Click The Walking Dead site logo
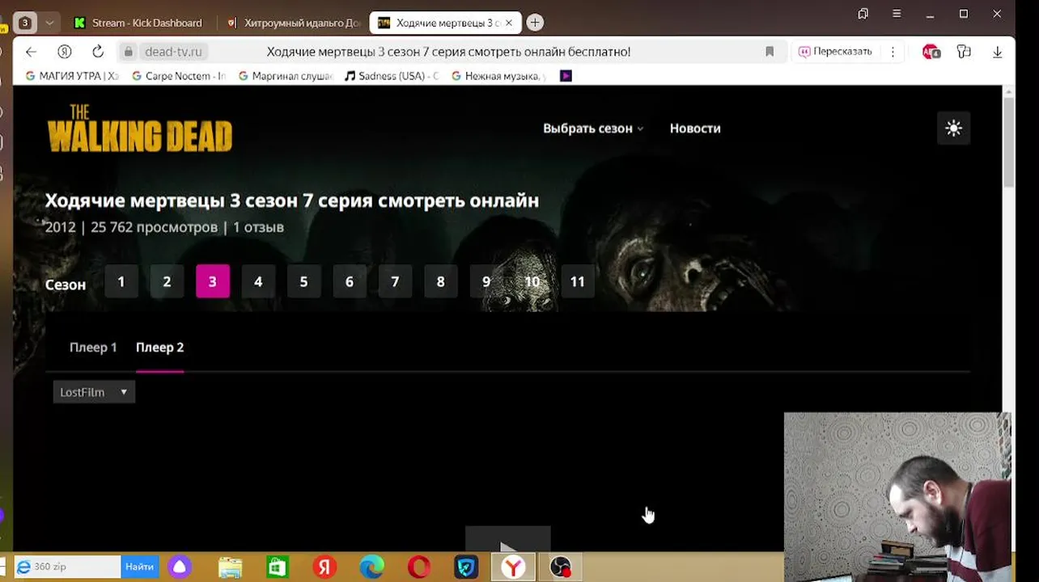 139,129
